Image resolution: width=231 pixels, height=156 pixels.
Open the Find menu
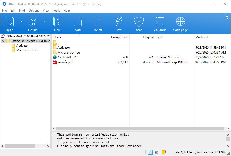pyautogui.click(x=22, y=11)
